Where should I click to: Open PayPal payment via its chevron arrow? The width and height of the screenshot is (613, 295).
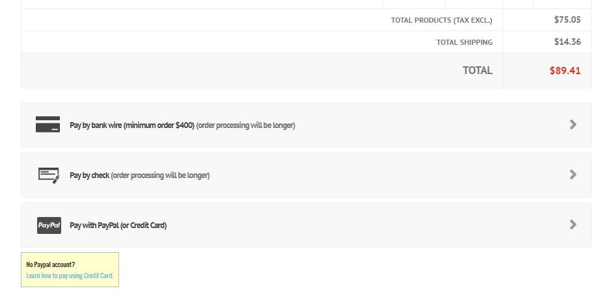[573, 224]
